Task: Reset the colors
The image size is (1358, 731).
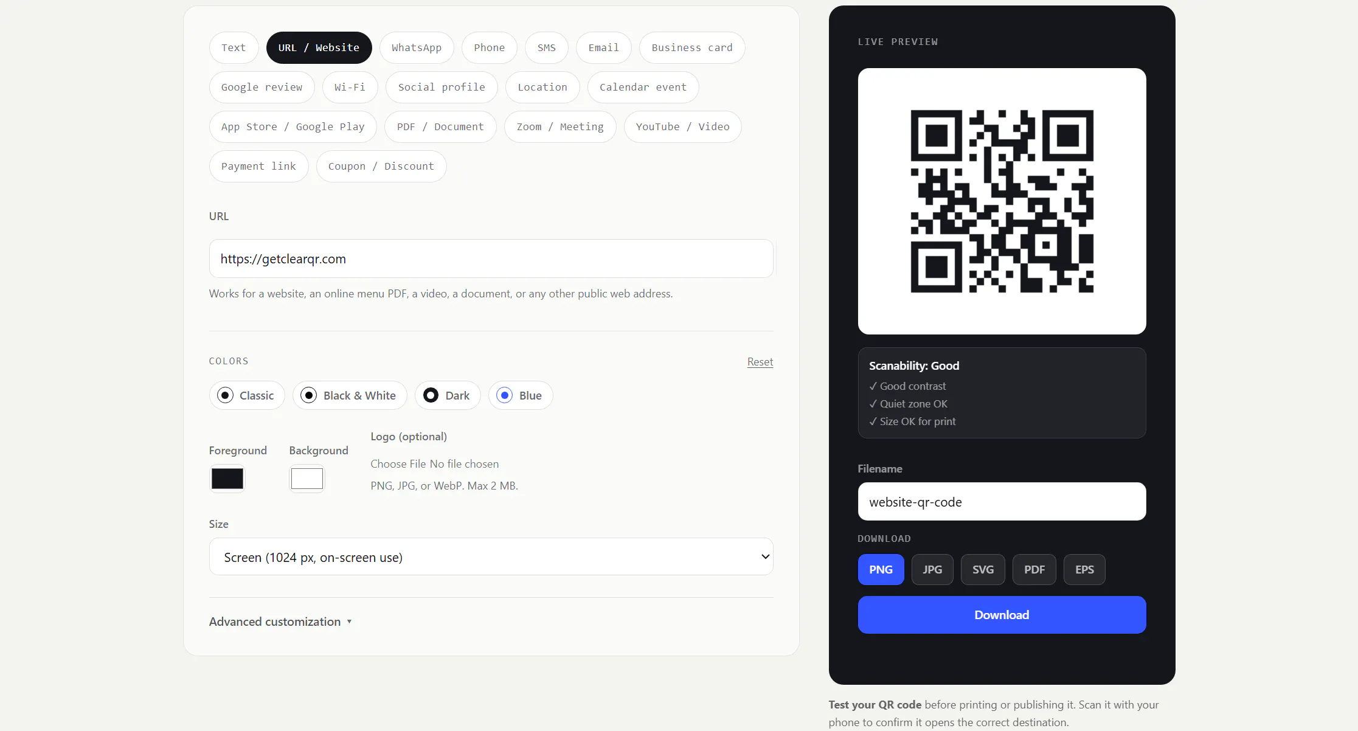Action: pos(760,362)
